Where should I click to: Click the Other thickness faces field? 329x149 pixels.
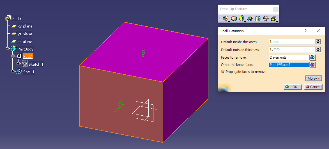tap(289, 65)
